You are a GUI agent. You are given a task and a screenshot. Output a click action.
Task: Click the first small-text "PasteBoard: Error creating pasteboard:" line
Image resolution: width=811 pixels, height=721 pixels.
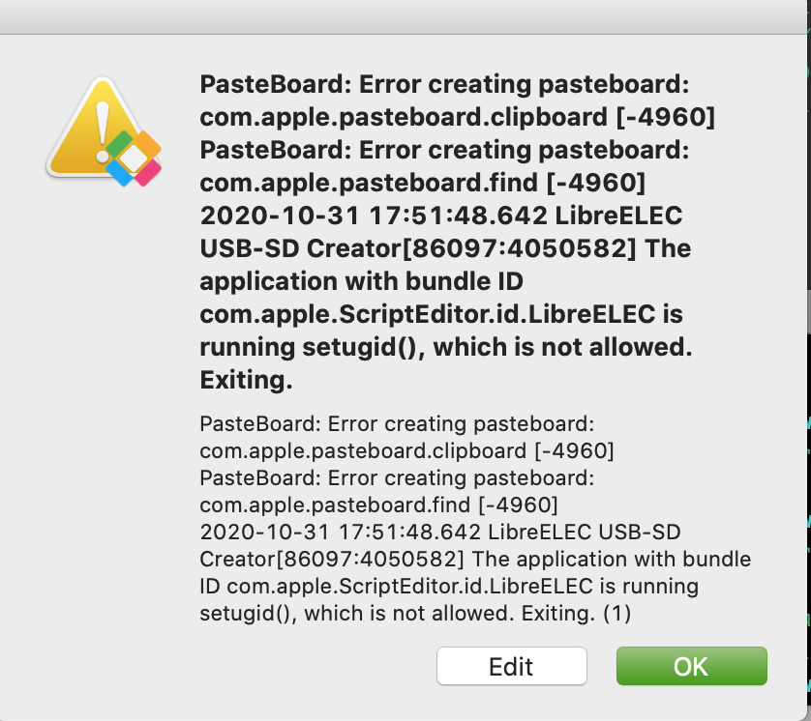point(395,423)
